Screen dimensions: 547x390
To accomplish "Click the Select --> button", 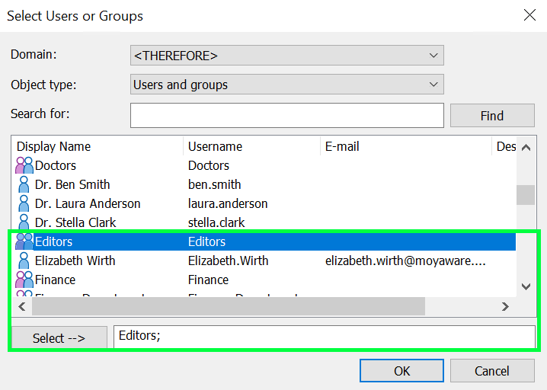I will (x=59, y=338).
